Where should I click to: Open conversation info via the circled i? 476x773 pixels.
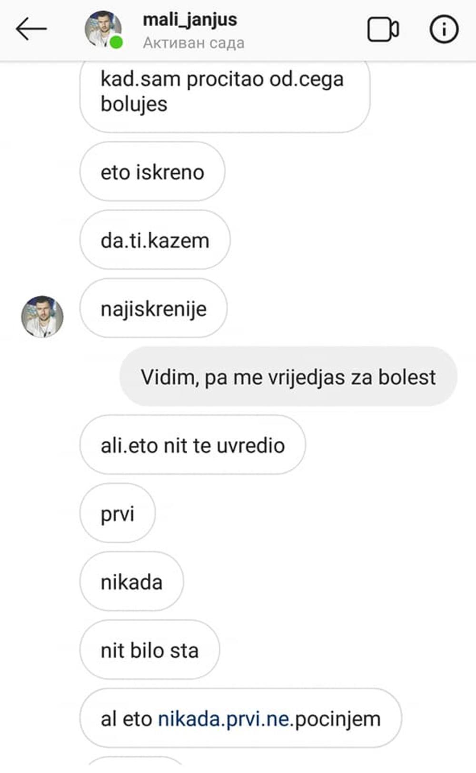click(x=444, y=30)
